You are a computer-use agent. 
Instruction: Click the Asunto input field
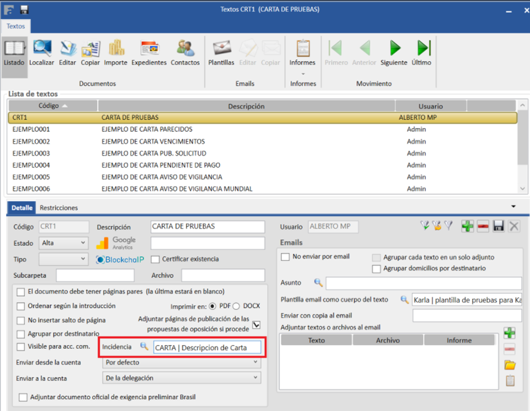[x=423, y=283]
